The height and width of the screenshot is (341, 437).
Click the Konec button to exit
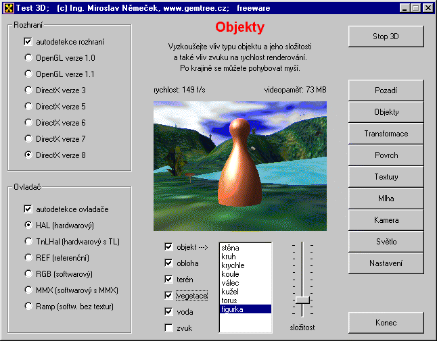tap(386, 323)
